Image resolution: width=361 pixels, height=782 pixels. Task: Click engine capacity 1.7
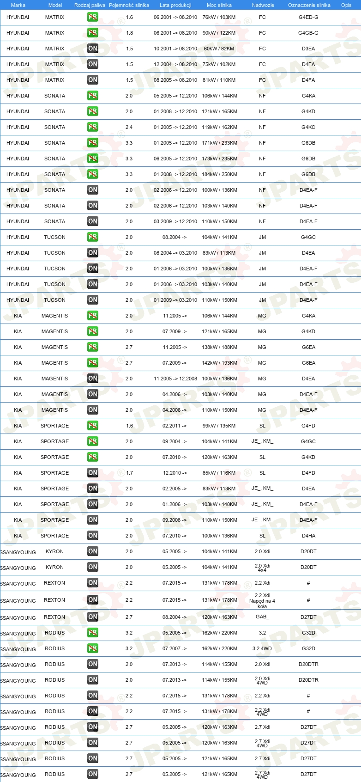coord(129,473)
